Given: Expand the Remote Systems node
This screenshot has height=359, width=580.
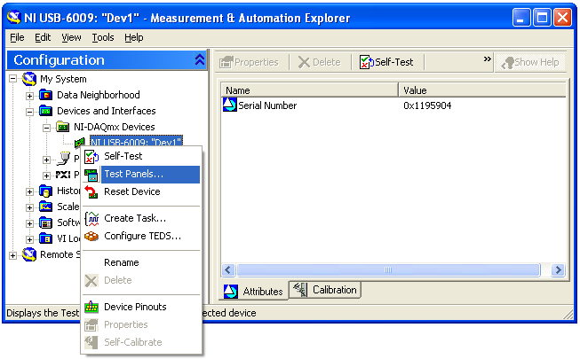Looking at the screenshot, I should point(13,255).
